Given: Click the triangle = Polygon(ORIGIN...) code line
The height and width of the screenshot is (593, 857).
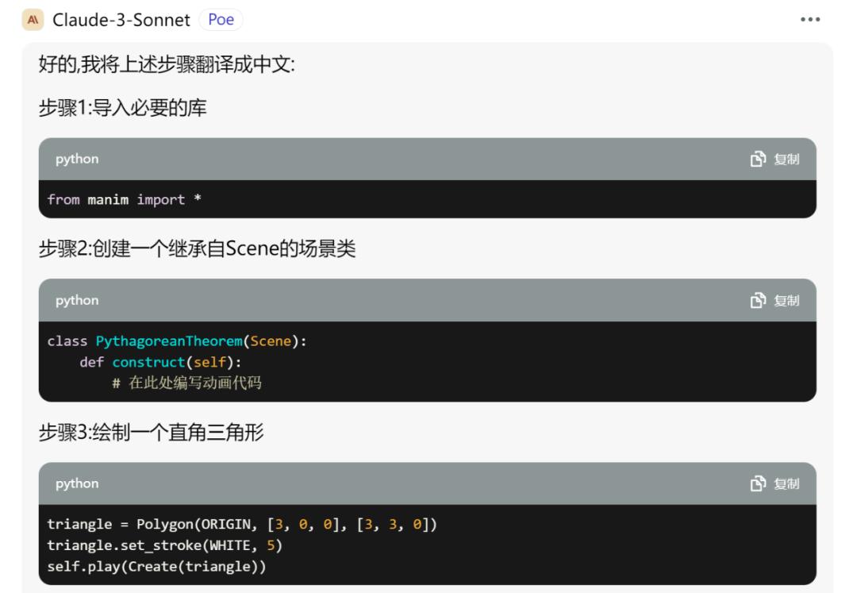Looking at the screenshot, I should [242, 525].
